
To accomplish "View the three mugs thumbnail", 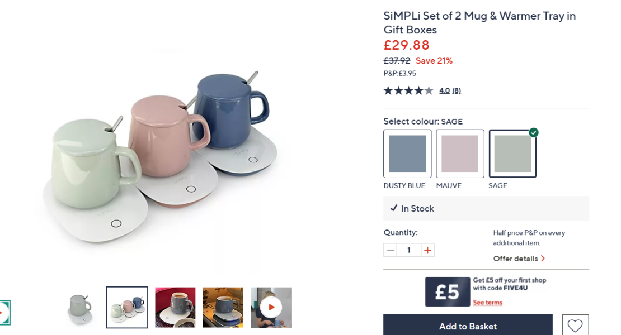I will [x=127, y=307].
